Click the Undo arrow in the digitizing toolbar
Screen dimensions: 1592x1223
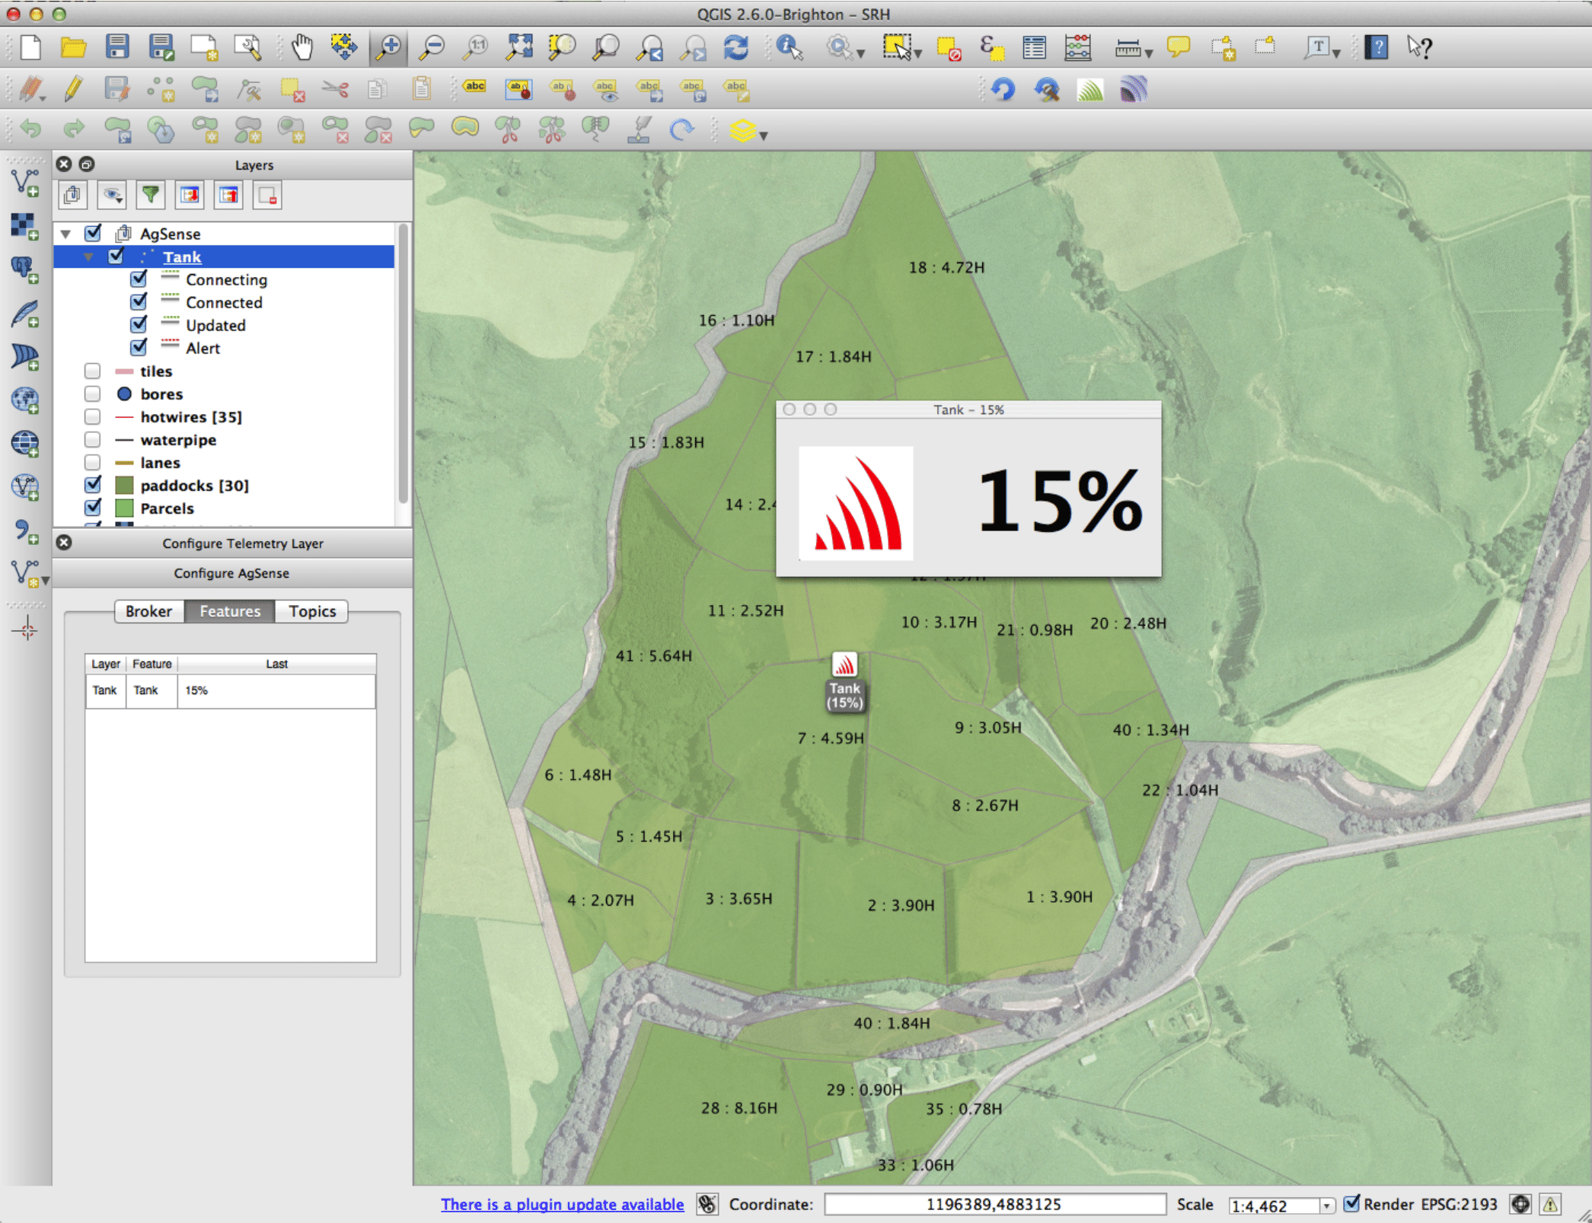[x=30, y=129]
